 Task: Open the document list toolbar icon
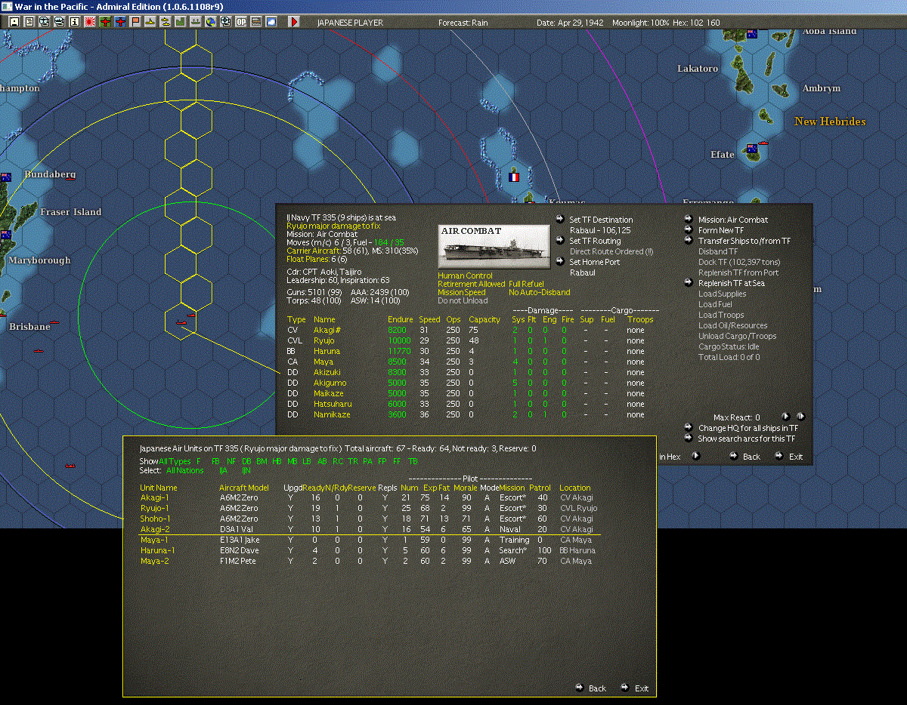[x=29, y=22]
